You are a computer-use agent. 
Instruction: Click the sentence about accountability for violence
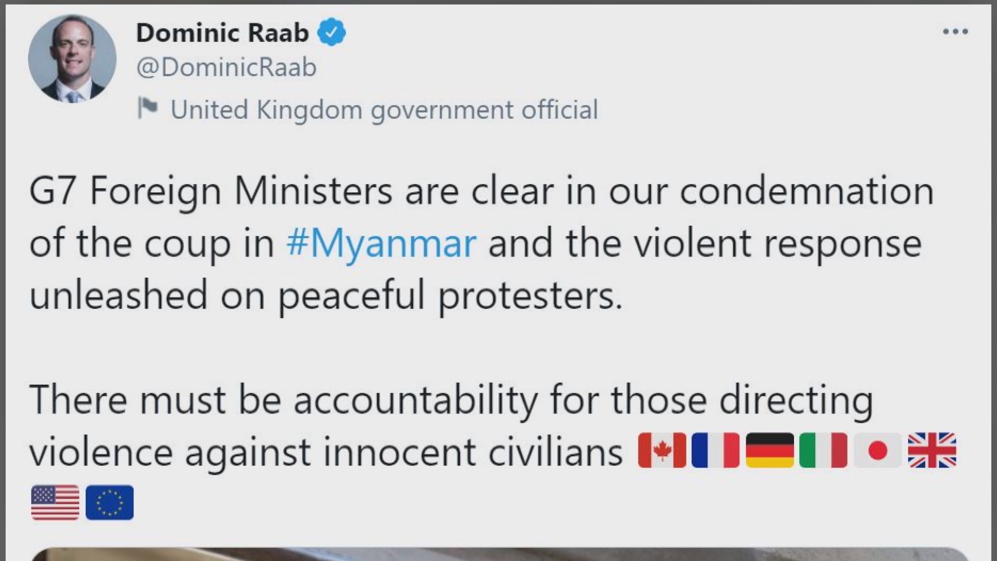pos(451,400)
